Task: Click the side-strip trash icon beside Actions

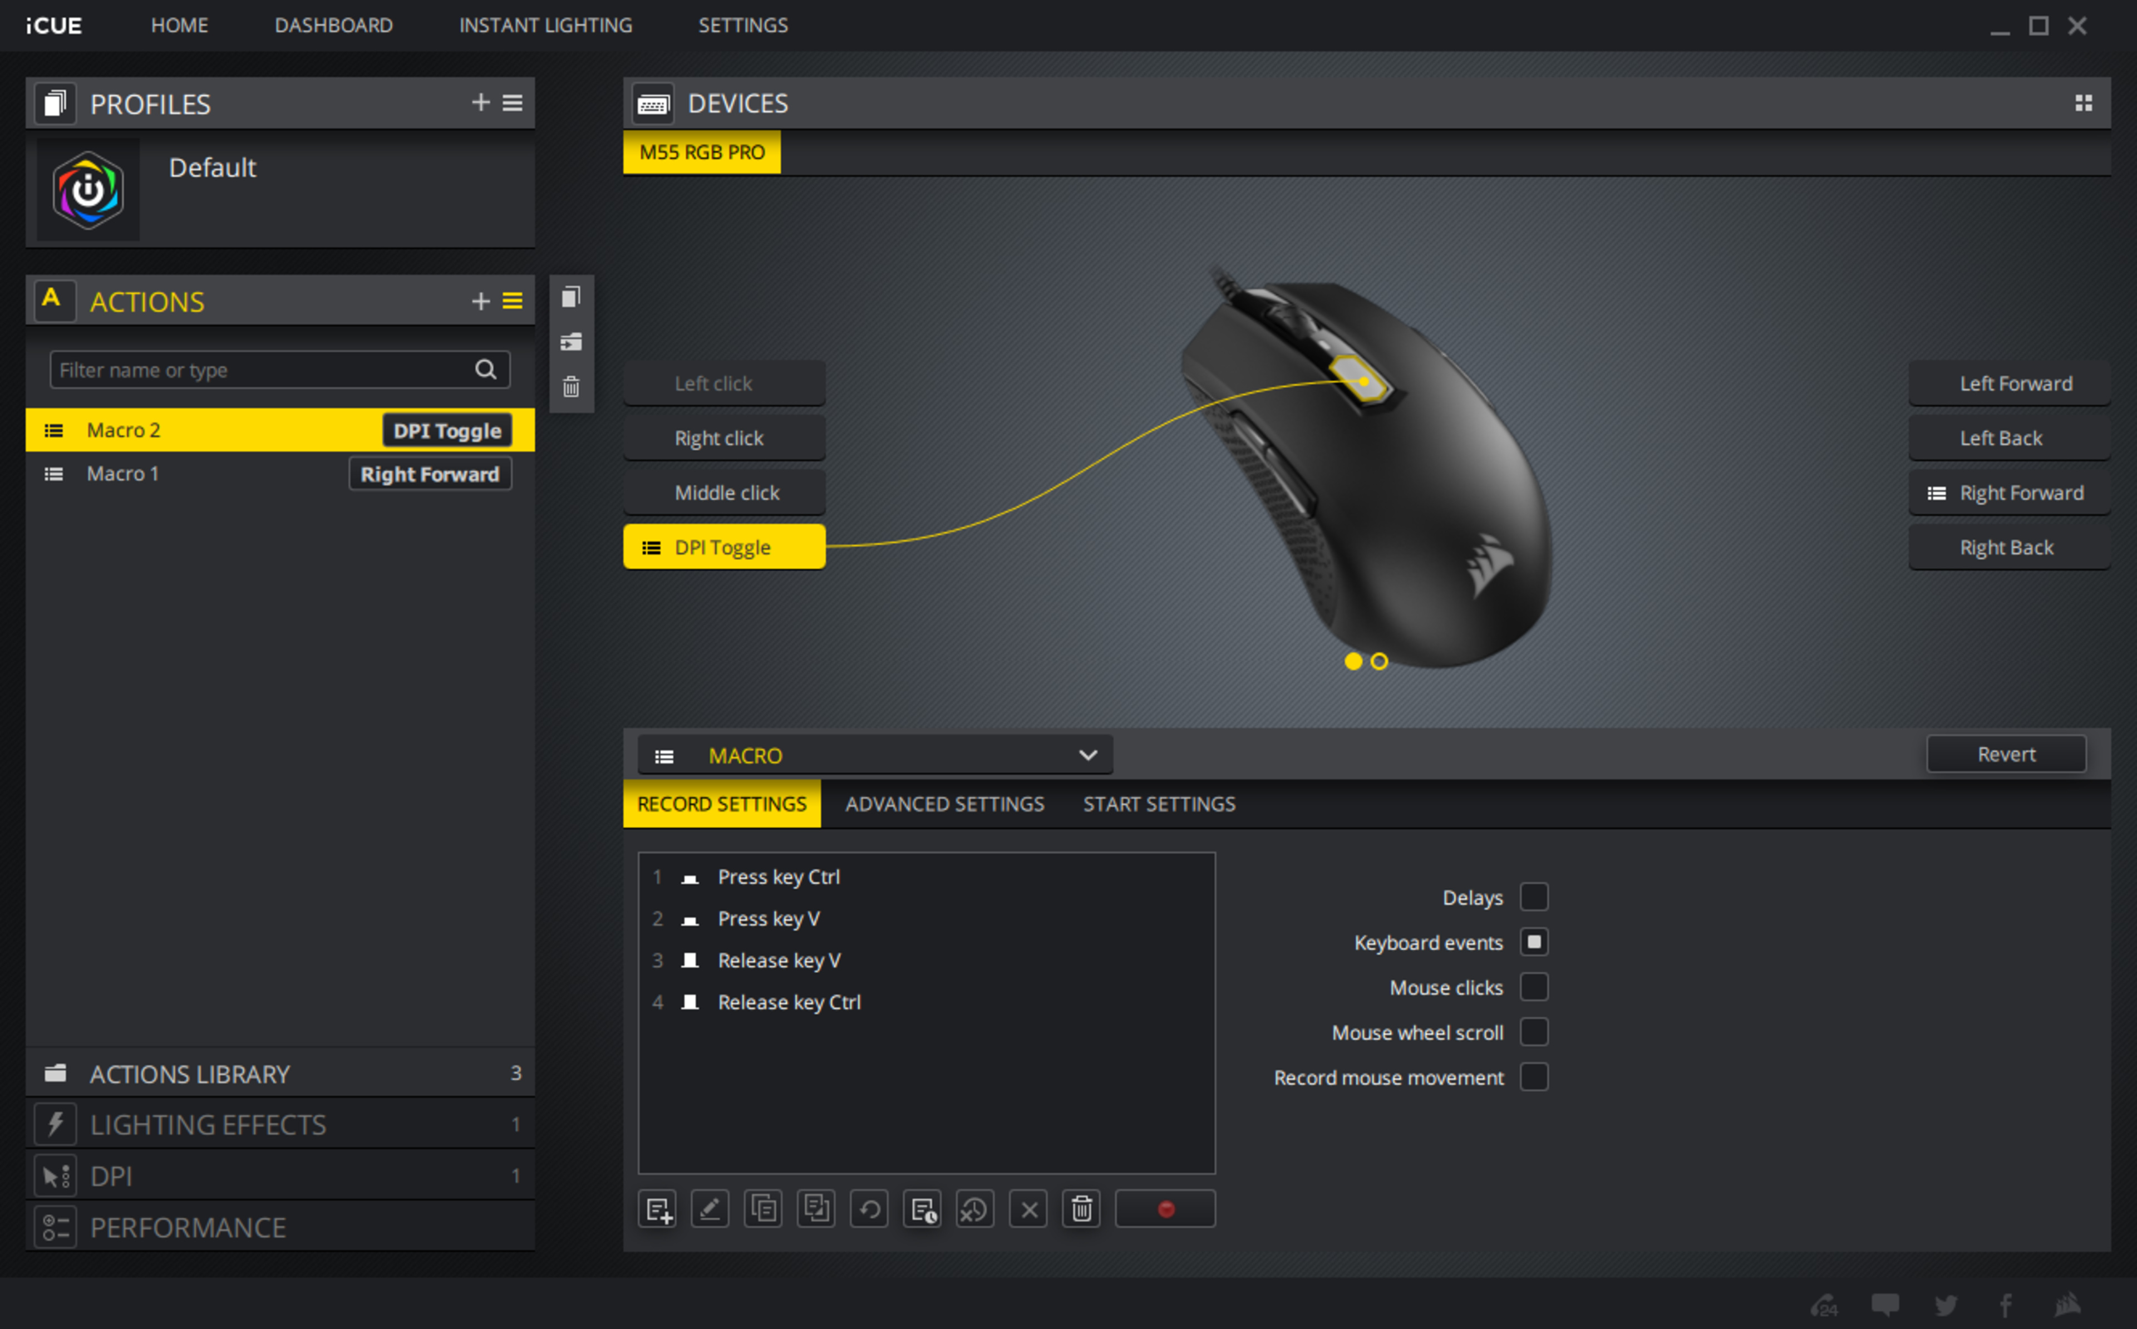Action: tap(571, 387)
